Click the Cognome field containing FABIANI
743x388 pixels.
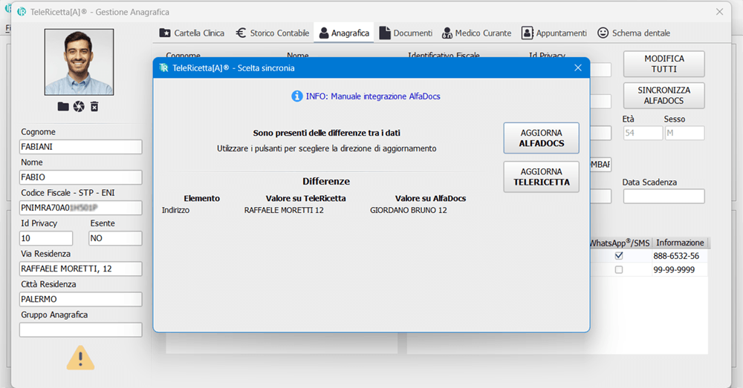(80, 147)
